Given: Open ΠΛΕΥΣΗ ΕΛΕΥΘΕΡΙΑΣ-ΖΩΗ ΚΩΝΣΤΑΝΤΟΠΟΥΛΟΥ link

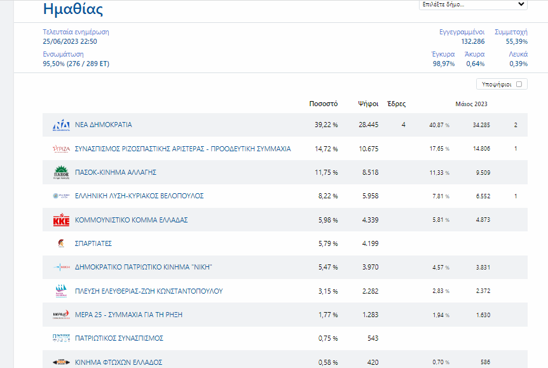Looking at the screenshot, I should pyautogui.click(x=149, y=291).
